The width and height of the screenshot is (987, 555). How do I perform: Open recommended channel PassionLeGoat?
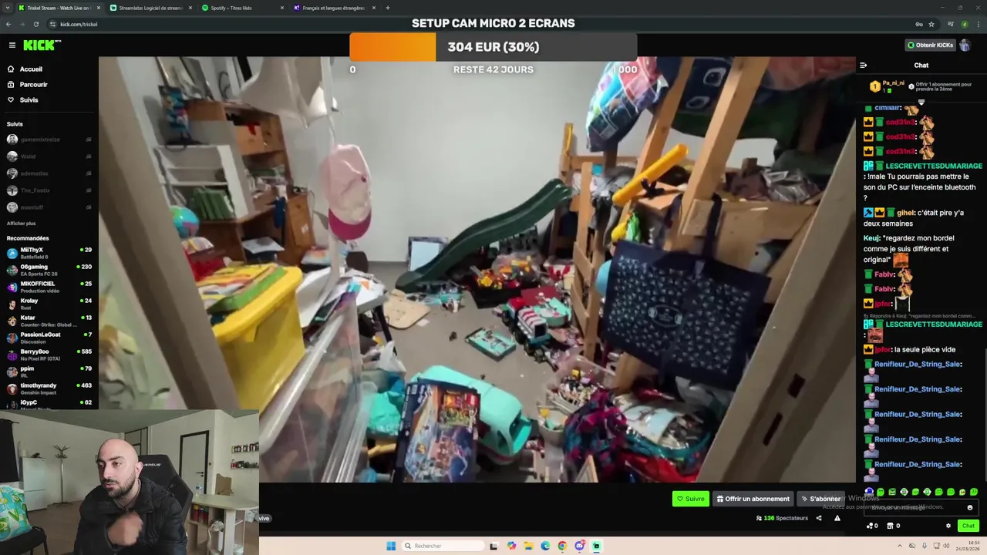pyautogui.click(x=49, y=338)
